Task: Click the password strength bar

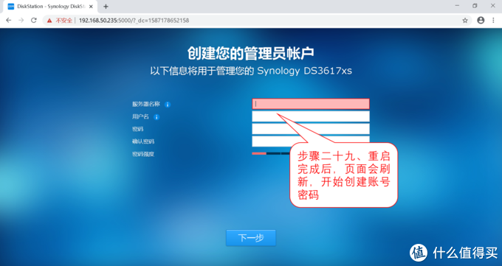Action: pos(271,153)
